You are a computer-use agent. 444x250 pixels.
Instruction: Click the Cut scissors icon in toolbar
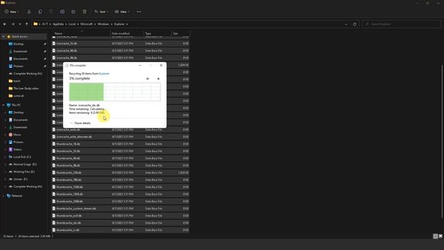tap(29, 12)
